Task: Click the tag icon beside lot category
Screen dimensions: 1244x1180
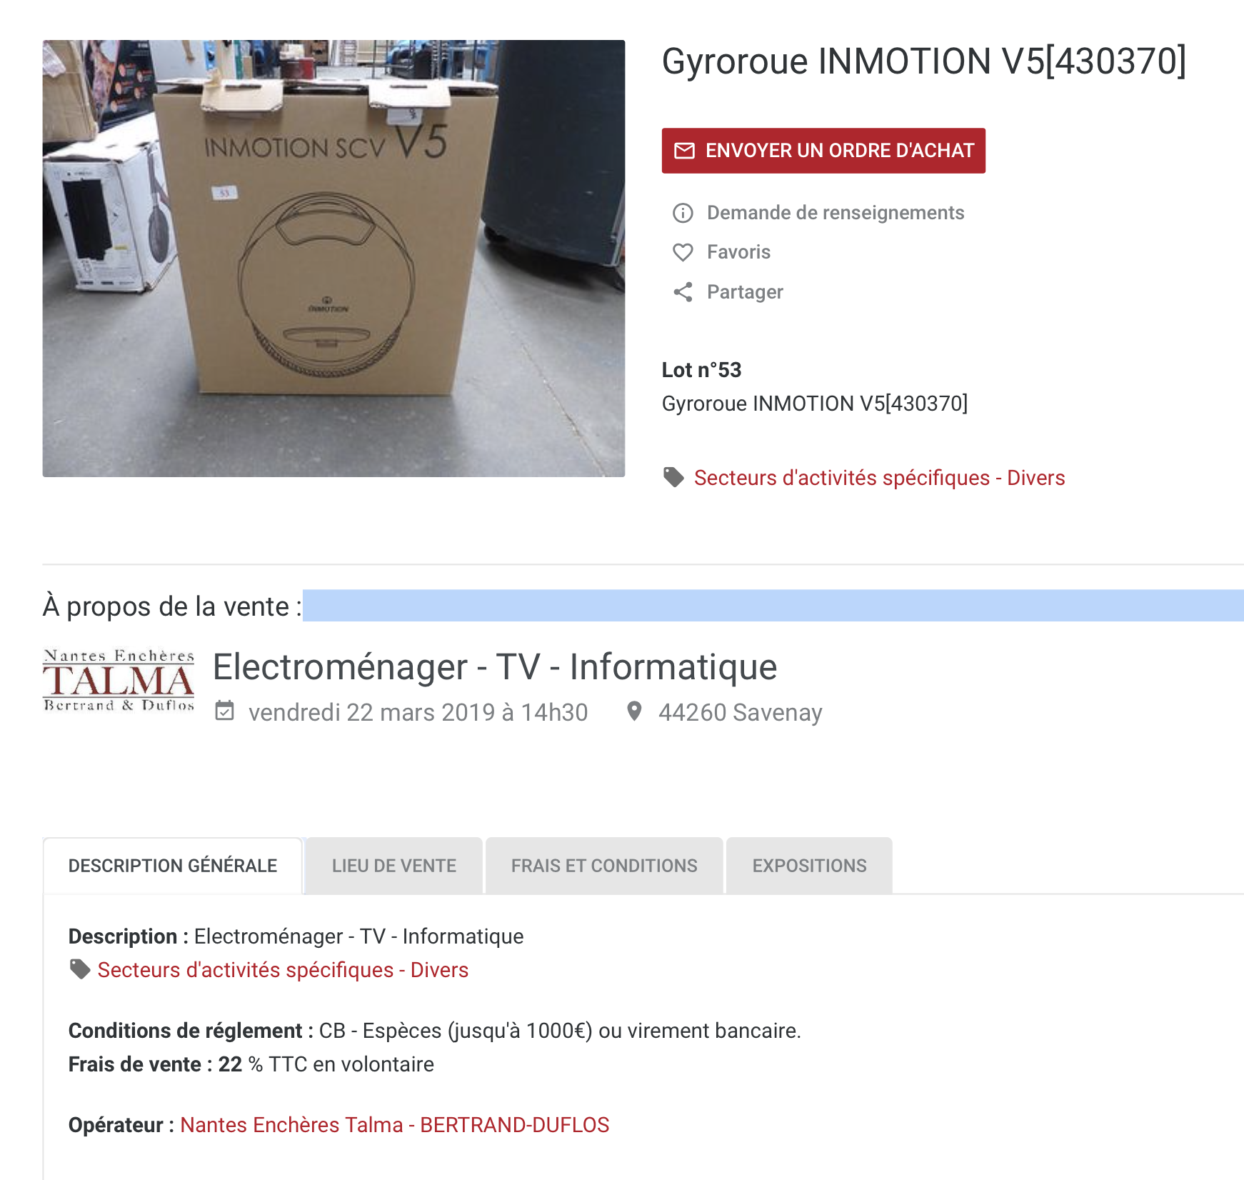Action: tap(673, 477)
